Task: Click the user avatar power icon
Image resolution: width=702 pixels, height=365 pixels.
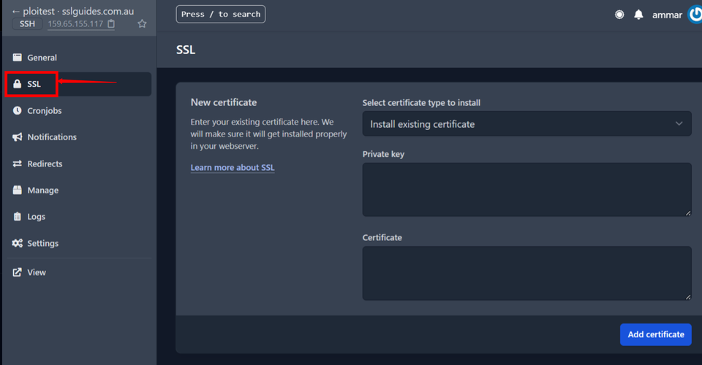Action: pos(695,15)
